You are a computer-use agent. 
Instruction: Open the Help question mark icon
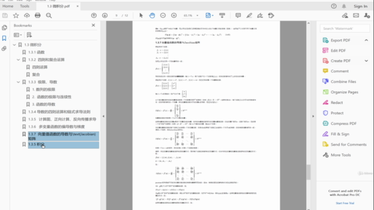(x=334, y=6)
